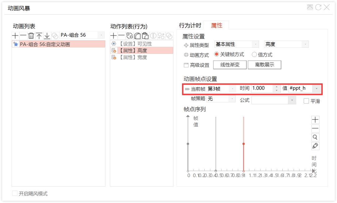
Task: Remove action with minus icon in 动作列表
Action: tap(121, 36)
